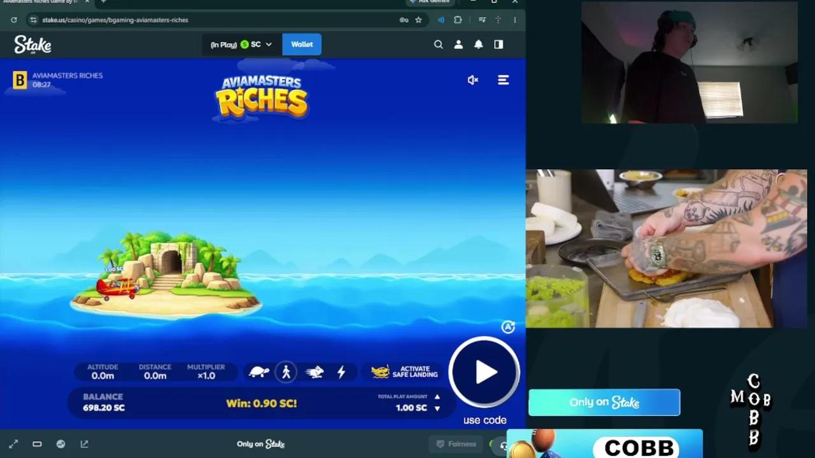The width and height of the screenshot is (815, 458).
Task: Click the Aviamasters Riches title logo
Action: pos(261,97)
